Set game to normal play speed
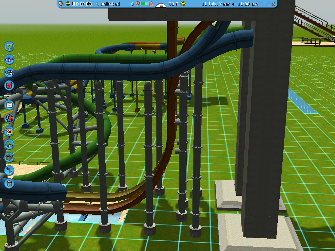Viewport: 335px width, 251px height. [78, 4]
